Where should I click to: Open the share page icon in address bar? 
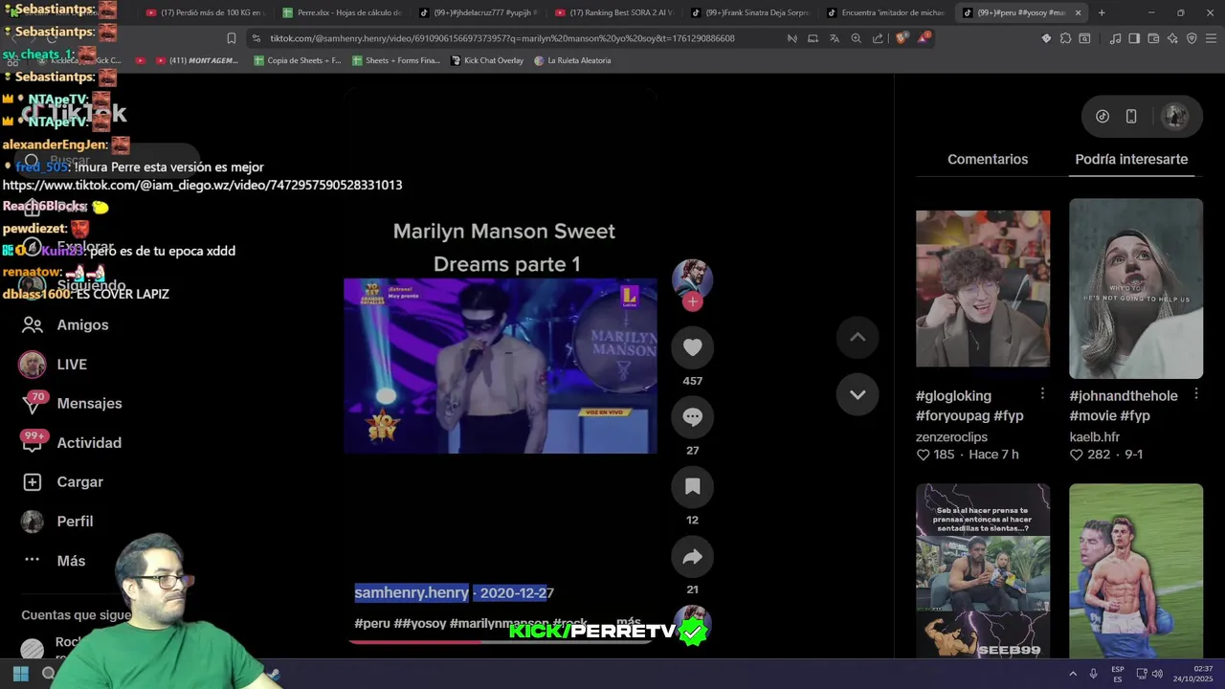click(878, 38)
